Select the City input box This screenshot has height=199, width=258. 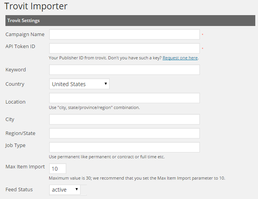click(x=124, y=119)
